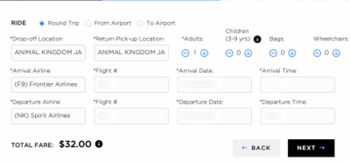The height and width of the screenshot is (162, 350).
Task: Open the Drop-off Location selector
Action: pos(48,53)
